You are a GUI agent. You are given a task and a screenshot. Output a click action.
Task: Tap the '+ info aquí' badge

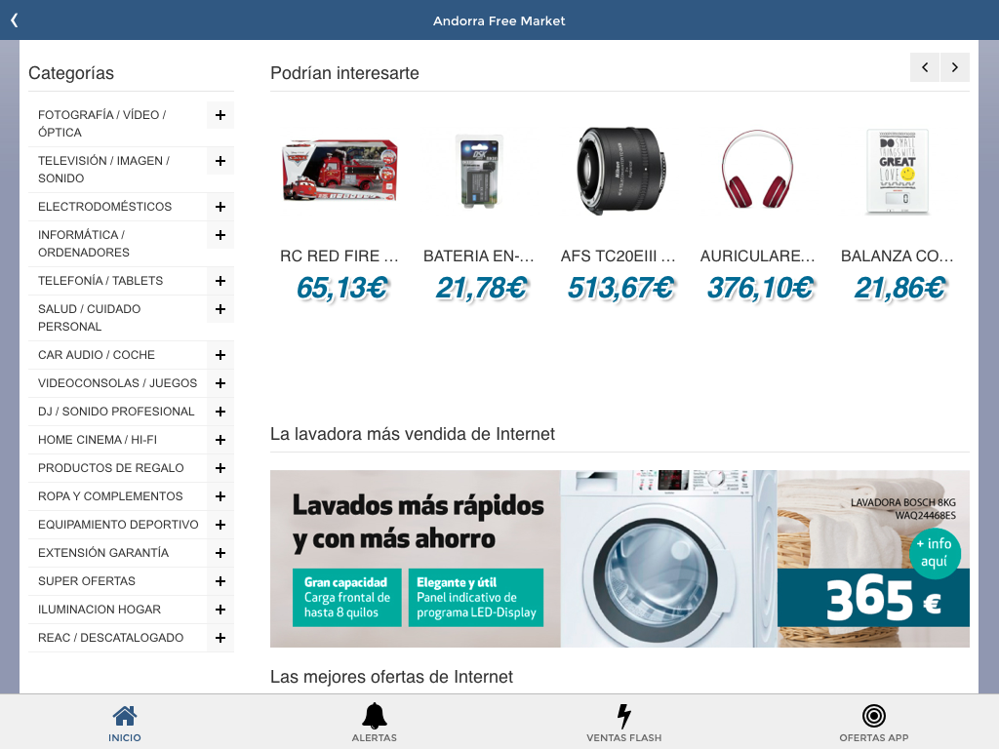point(934,552)
